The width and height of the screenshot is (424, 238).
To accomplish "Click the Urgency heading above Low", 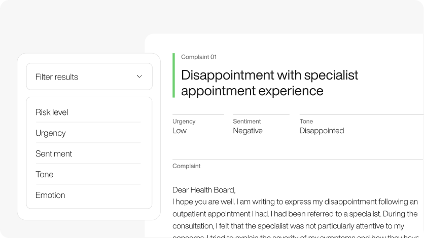I will (x=184, y=122).
